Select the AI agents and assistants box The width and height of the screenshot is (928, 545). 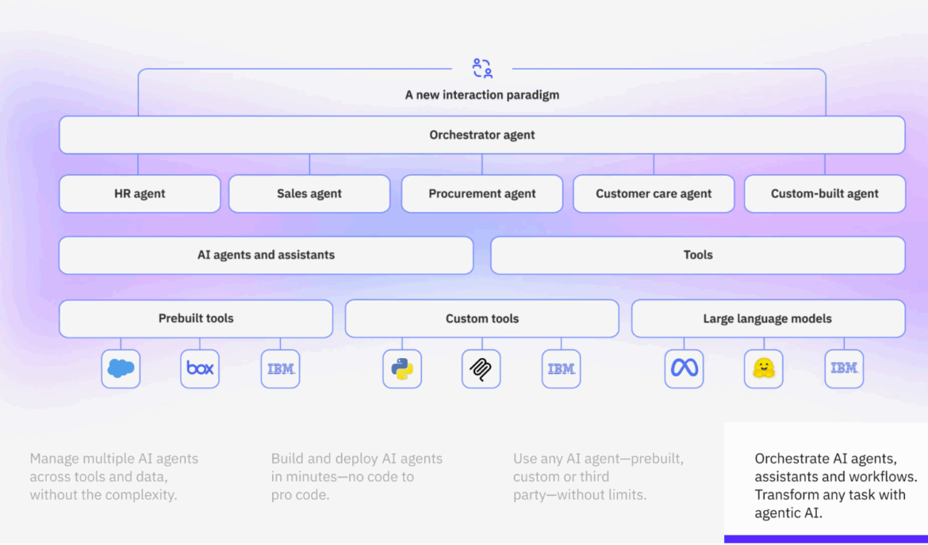pyautogui.click(x=266, y=255)
